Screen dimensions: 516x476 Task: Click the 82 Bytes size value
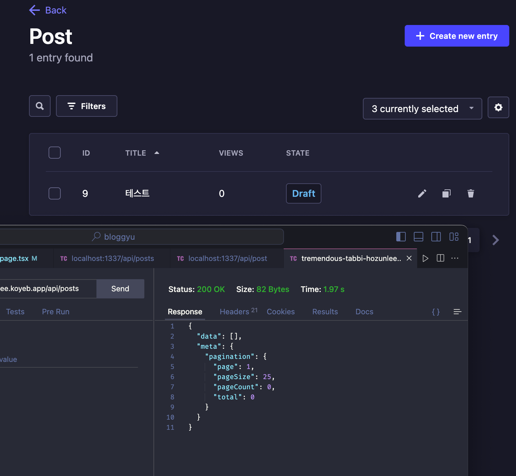(x=273, y=289)
